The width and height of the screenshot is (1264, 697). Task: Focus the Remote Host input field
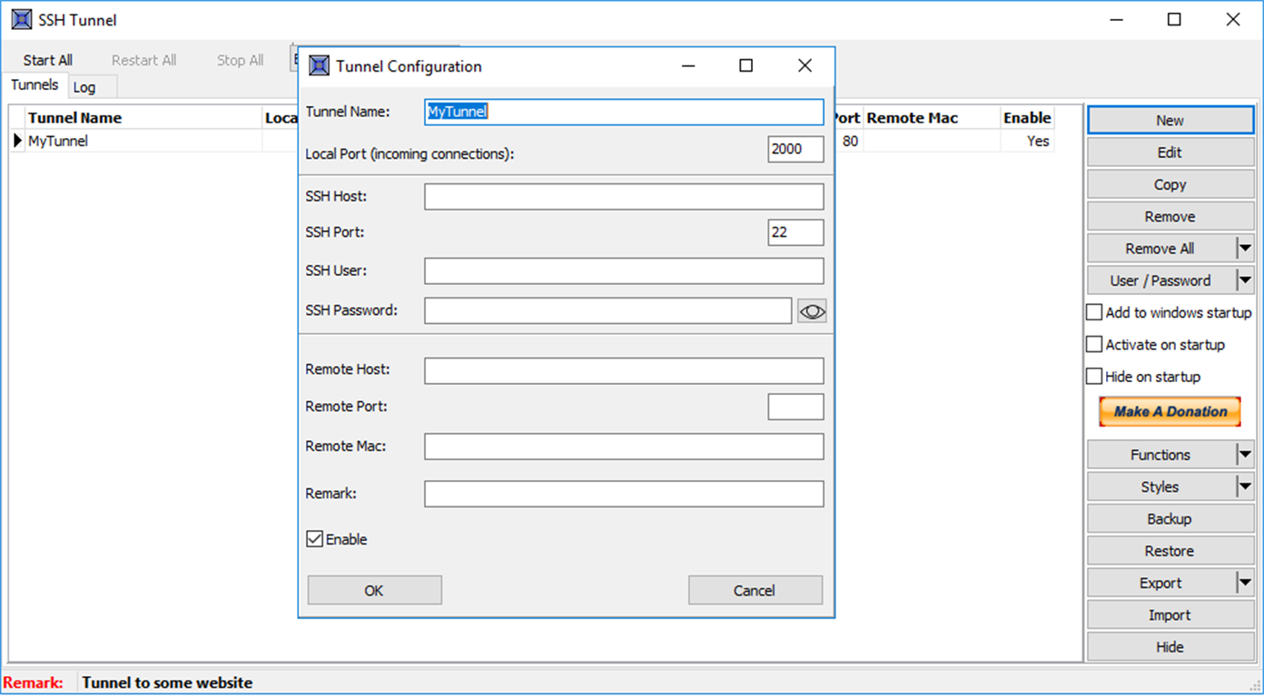click(x=624, y=370)
